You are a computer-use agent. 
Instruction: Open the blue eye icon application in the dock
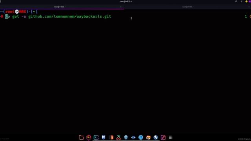133,137
